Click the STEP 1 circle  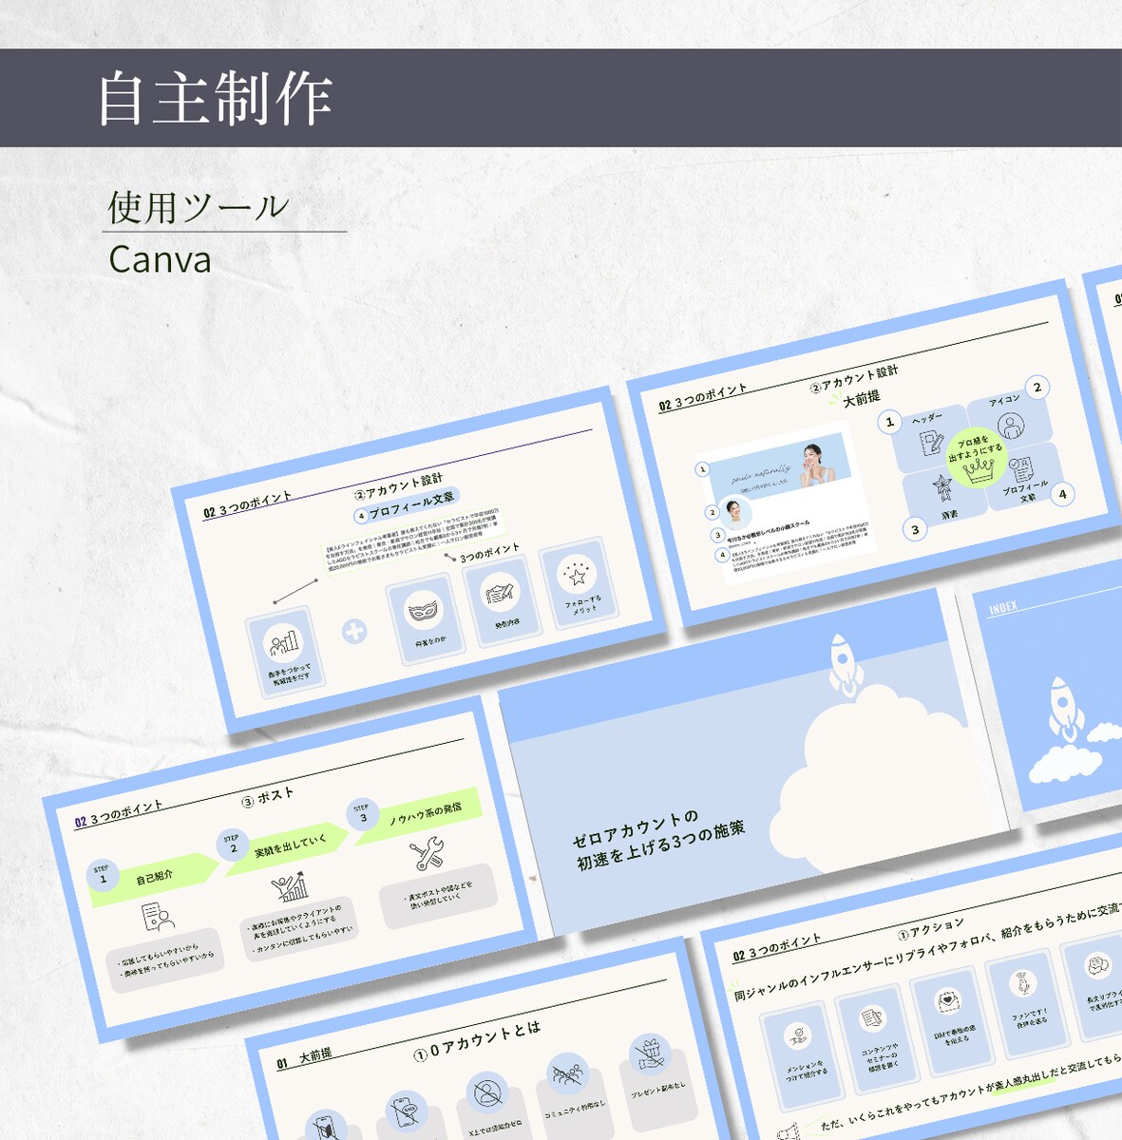click(x=103, y=877)
